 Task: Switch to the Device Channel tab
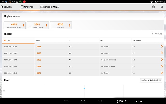50,7
